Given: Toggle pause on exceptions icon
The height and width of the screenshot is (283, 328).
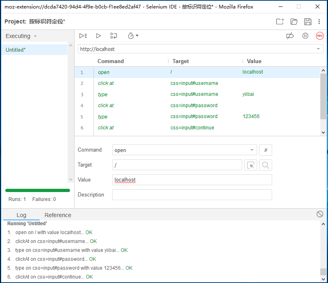Looking at the screenshot, I should tap(305, 36).
